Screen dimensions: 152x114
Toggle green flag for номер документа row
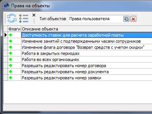point(10,72)
